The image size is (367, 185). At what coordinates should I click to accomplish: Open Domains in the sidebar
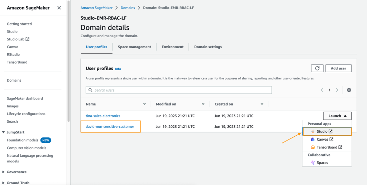(x=14, y=81)
